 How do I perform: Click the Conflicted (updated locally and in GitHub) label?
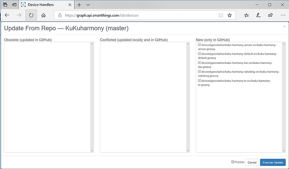134,40
